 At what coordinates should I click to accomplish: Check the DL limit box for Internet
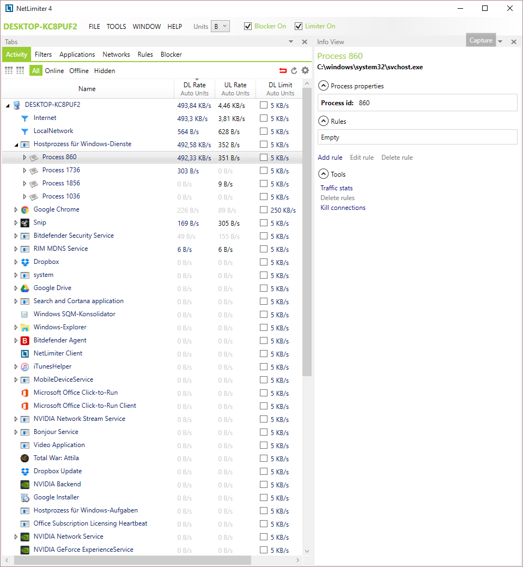(264, 118)
